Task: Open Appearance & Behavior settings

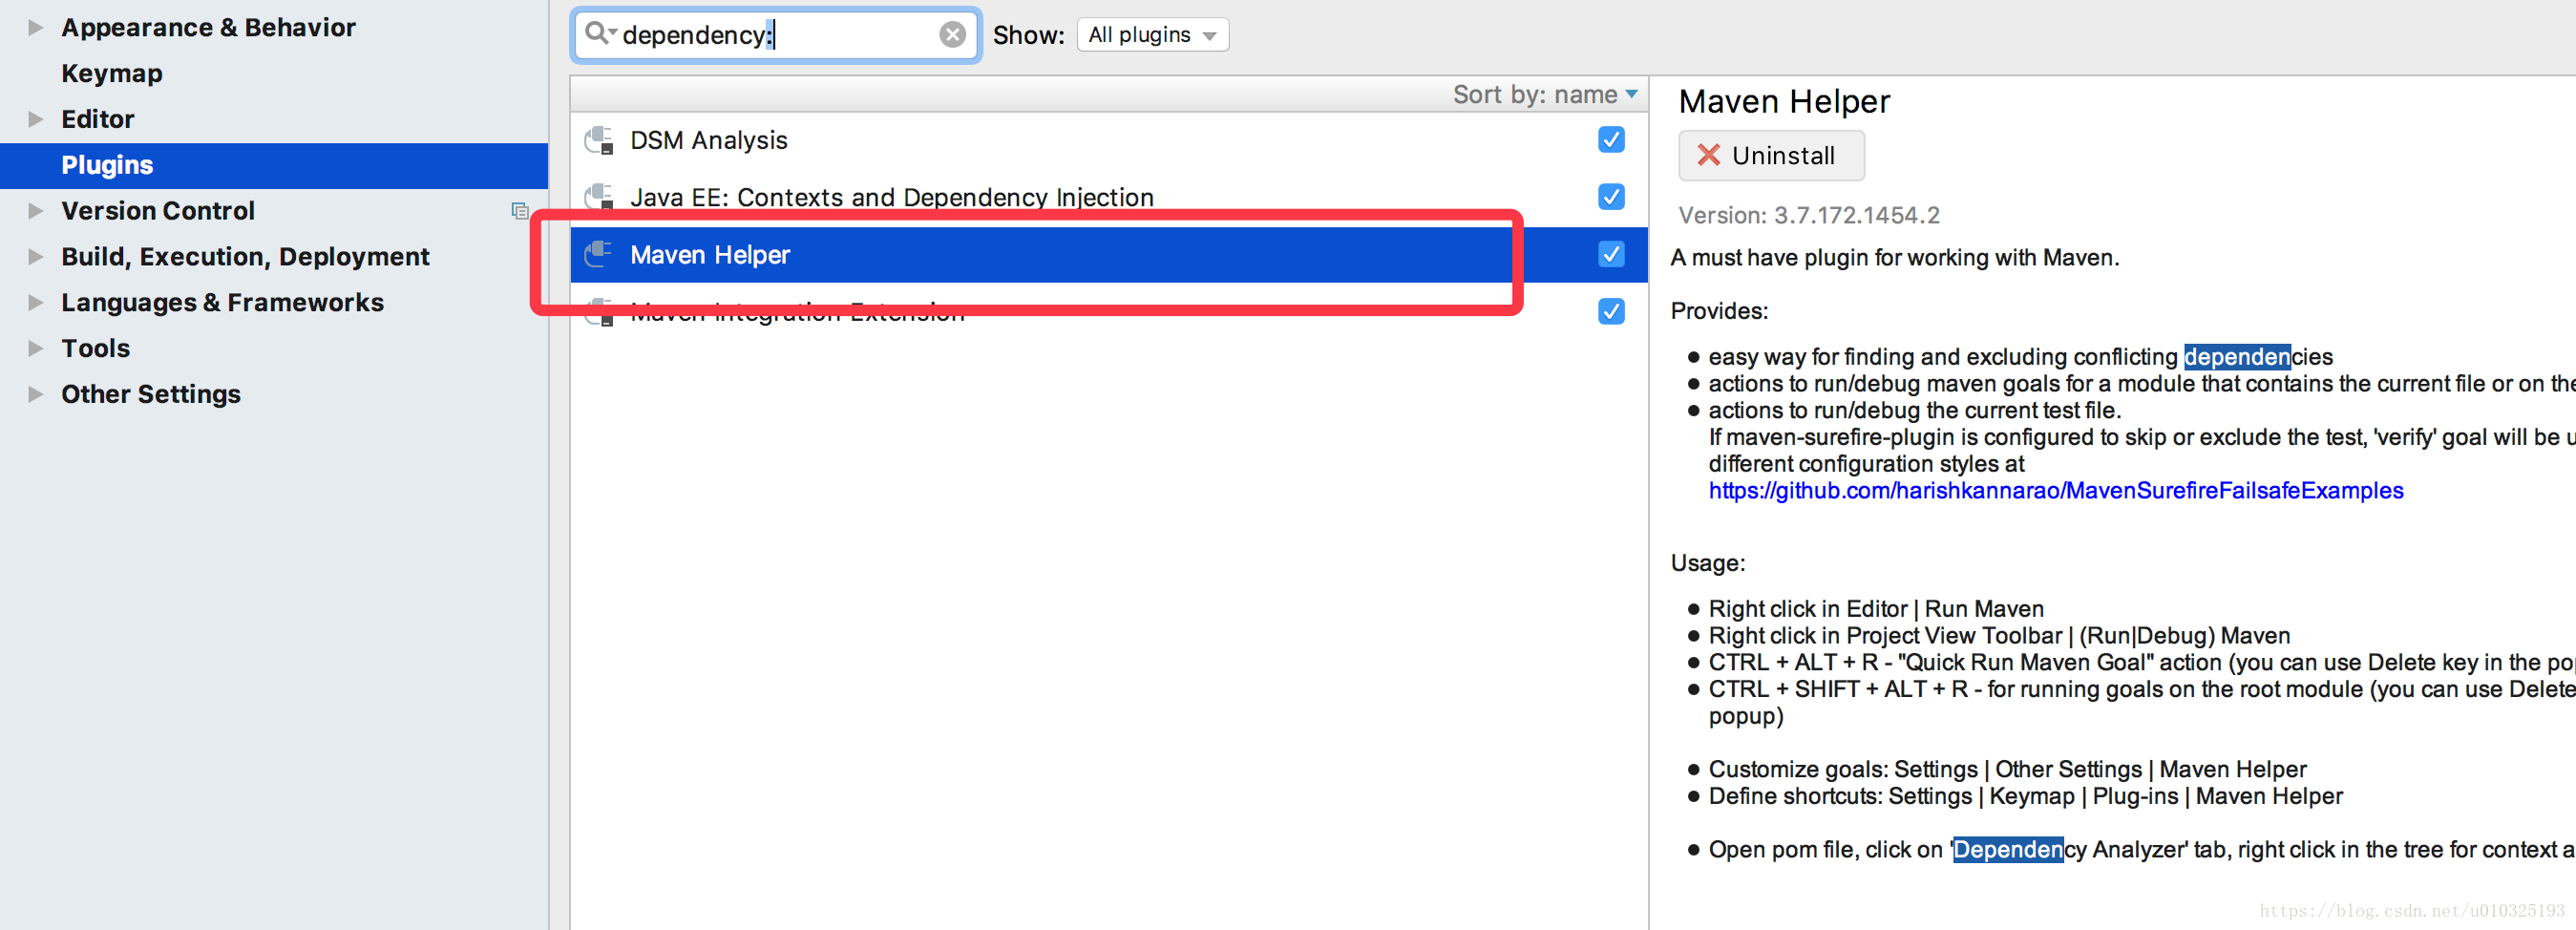Action: point(208,27)
